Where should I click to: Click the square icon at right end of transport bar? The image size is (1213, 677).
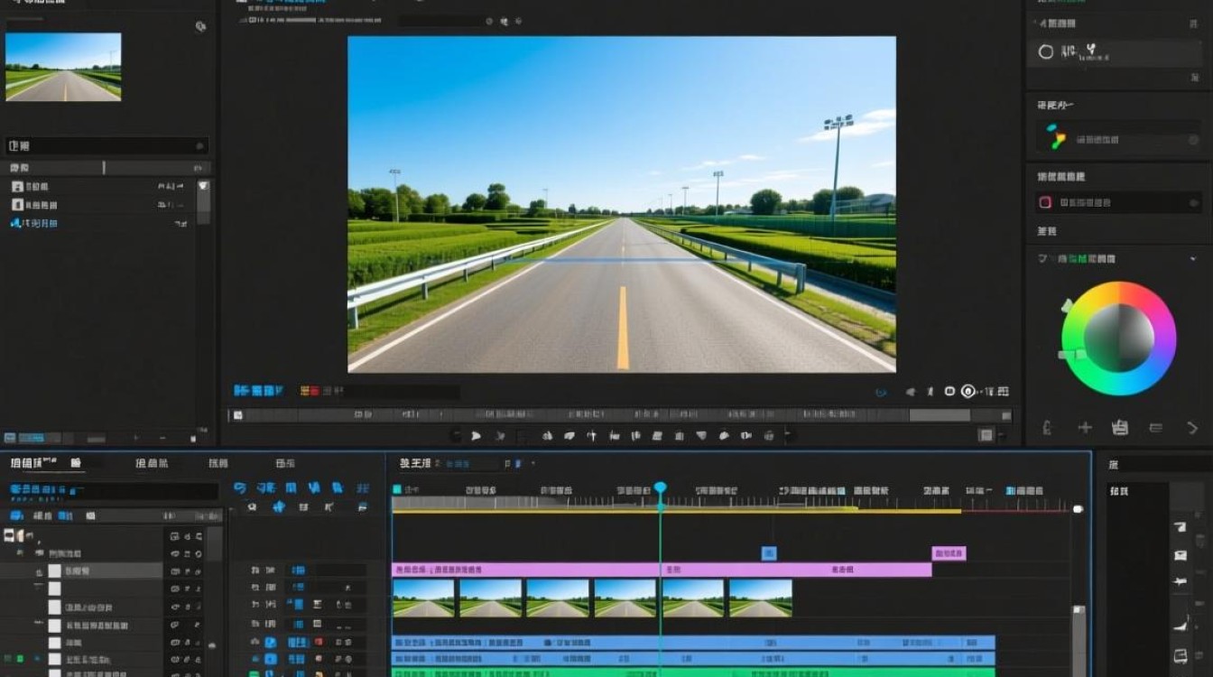click(986, 435)
